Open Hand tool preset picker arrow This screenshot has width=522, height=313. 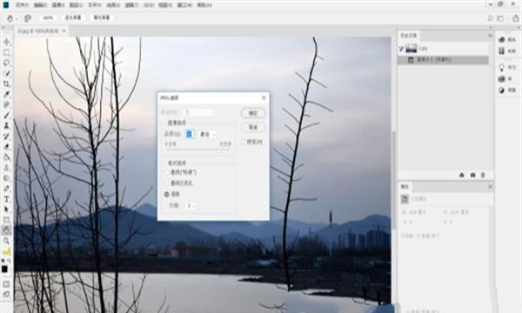pos(17,18)
